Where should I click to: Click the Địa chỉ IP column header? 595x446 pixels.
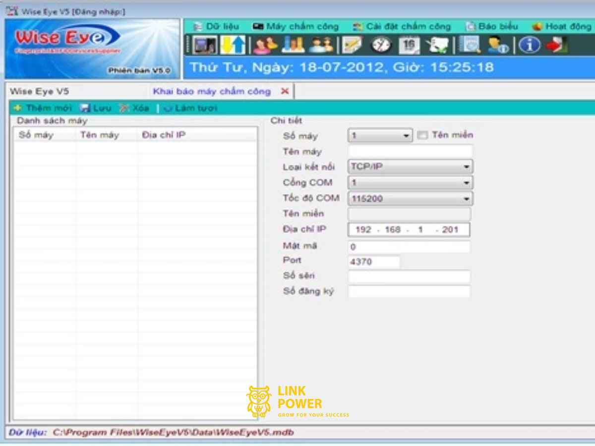(x=197, y=135)
